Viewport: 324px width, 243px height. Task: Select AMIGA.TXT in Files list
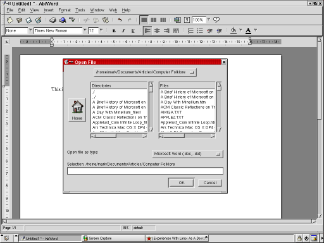(x=171, y=112)
